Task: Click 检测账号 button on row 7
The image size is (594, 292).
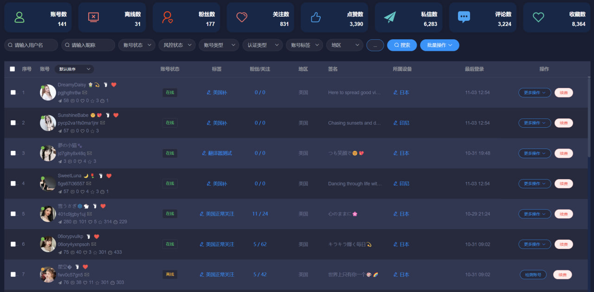Action: pos(533,274)
